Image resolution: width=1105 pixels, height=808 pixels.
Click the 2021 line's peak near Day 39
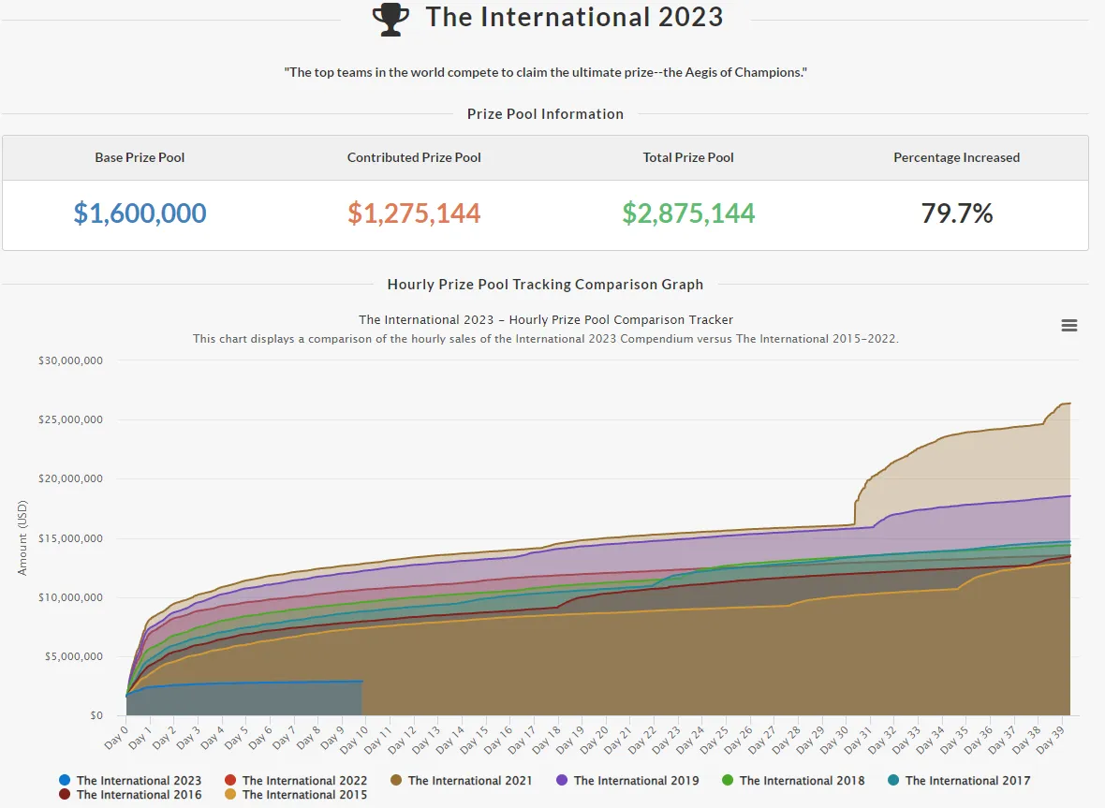pos(1069,404)
